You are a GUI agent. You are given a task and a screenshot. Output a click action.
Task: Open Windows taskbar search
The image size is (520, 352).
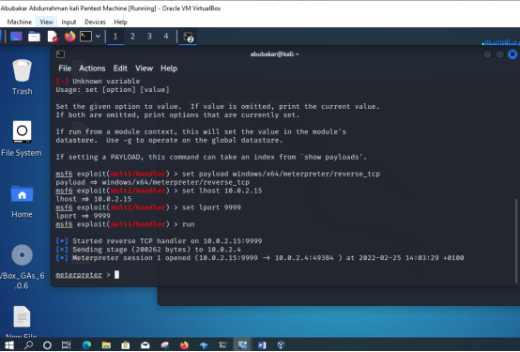click(x=28, y=345)
